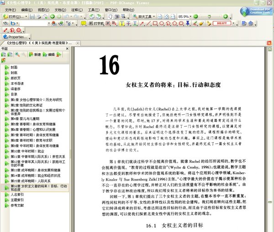Open 帮助(H) menu
The width and height of the screenshot is (274, 232).
click(x=128, y=10)
